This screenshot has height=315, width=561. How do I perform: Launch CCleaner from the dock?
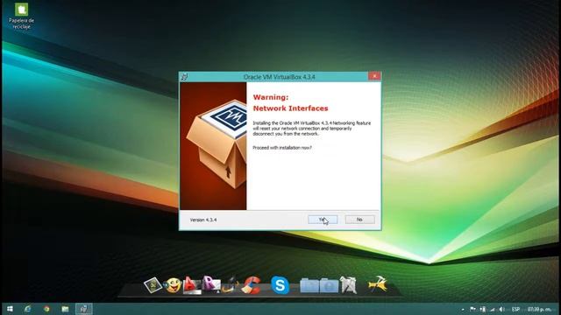tap(252, 285)
